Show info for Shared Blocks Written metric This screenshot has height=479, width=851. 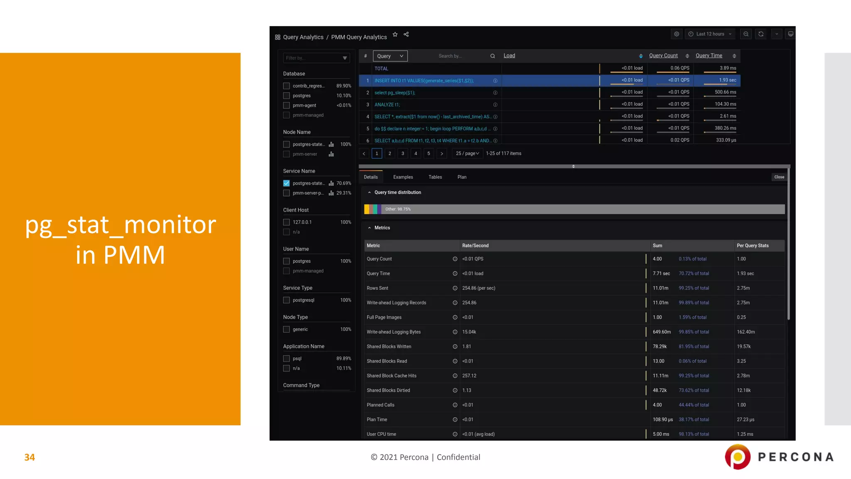coord(455,347)
